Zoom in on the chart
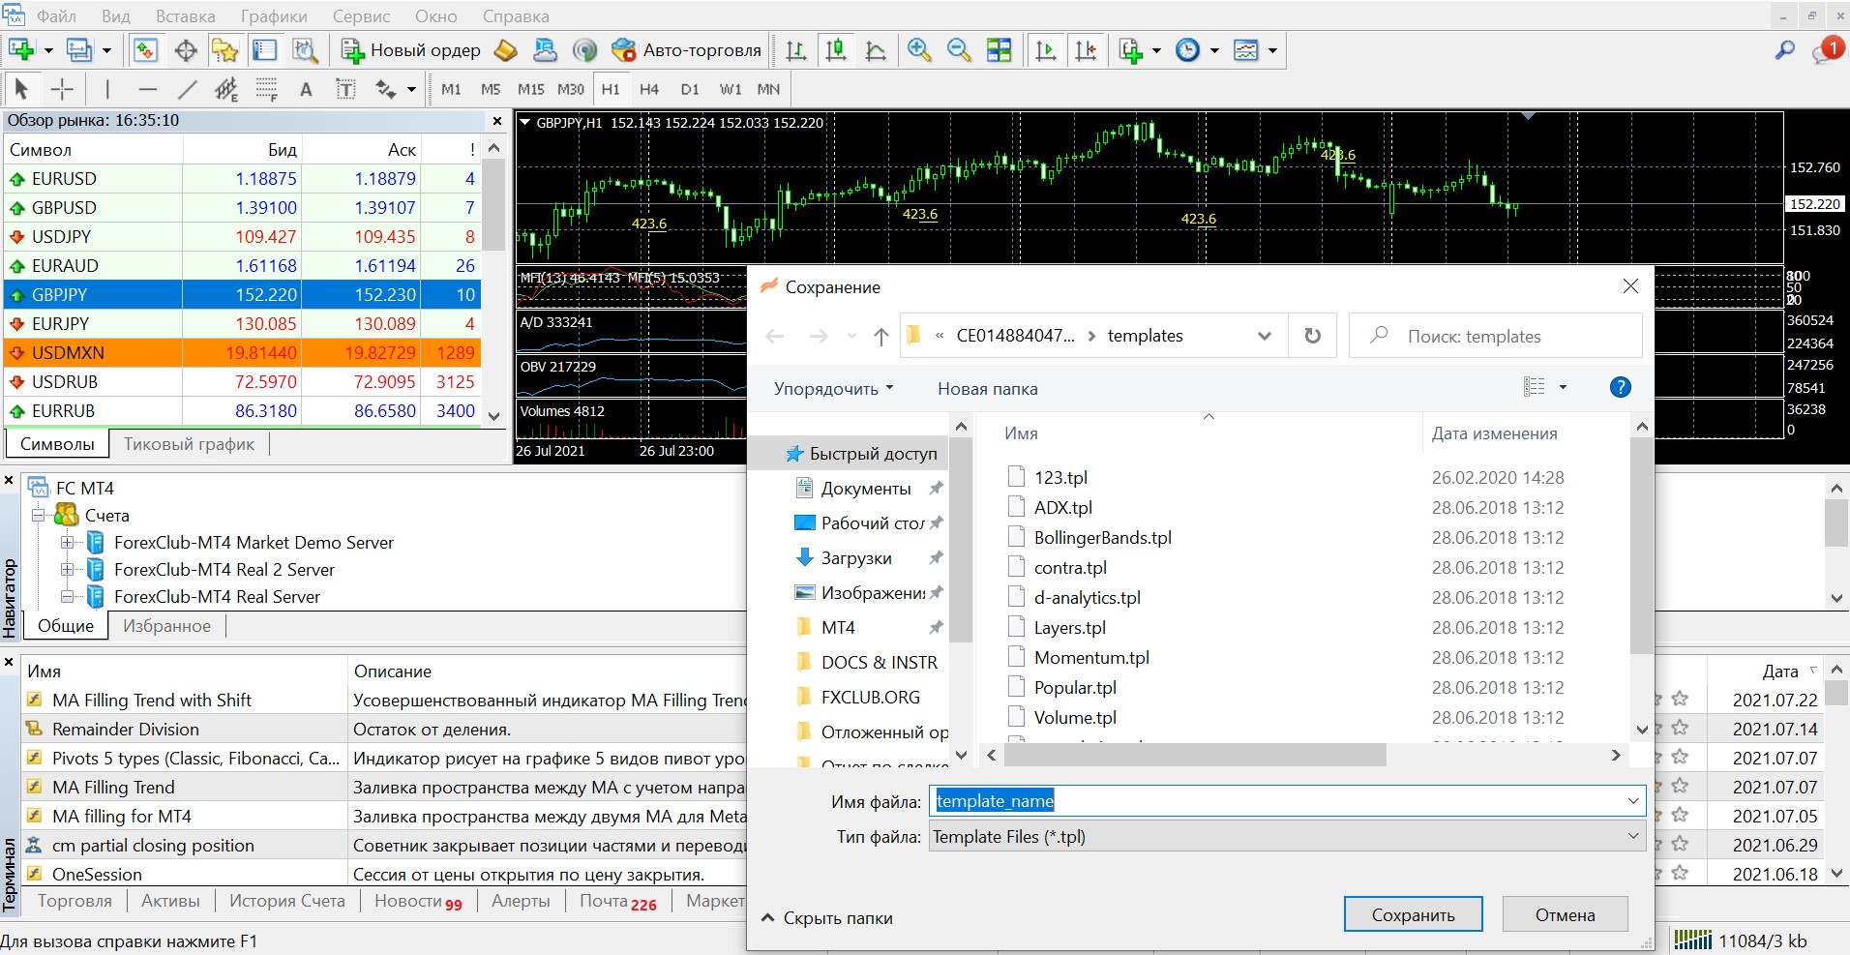The width and height of the screenshot is (1850, 955). pos(919,50)
